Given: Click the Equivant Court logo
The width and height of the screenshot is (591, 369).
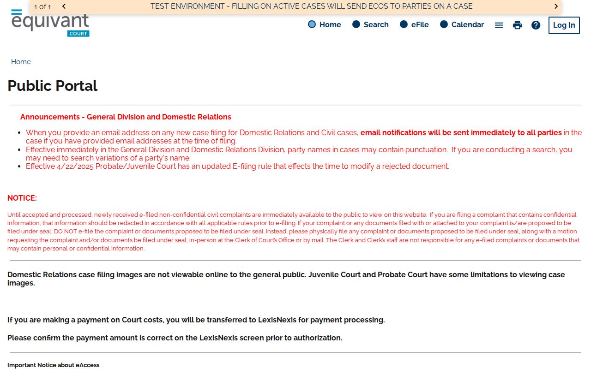Looking at the screenshot, I should point(50,23).
